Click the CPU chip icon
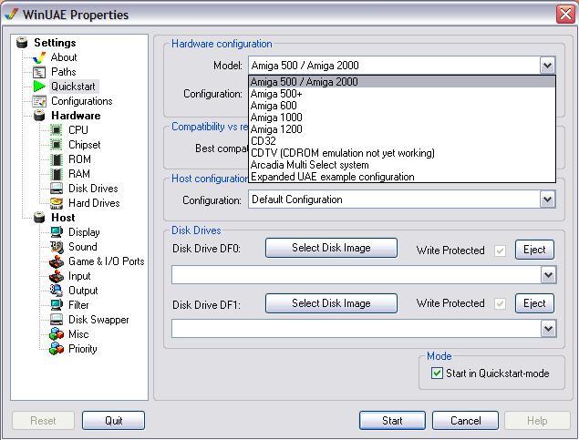The width and height of the screenshot is (579, 440). pyautogui.click(x=57, y=130)
